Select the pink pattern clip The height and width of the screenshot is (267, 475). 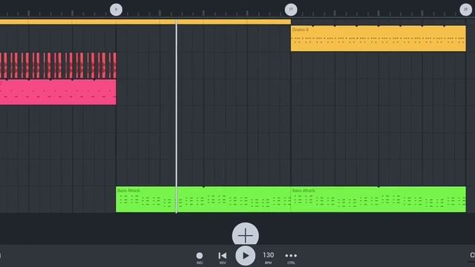58,92
